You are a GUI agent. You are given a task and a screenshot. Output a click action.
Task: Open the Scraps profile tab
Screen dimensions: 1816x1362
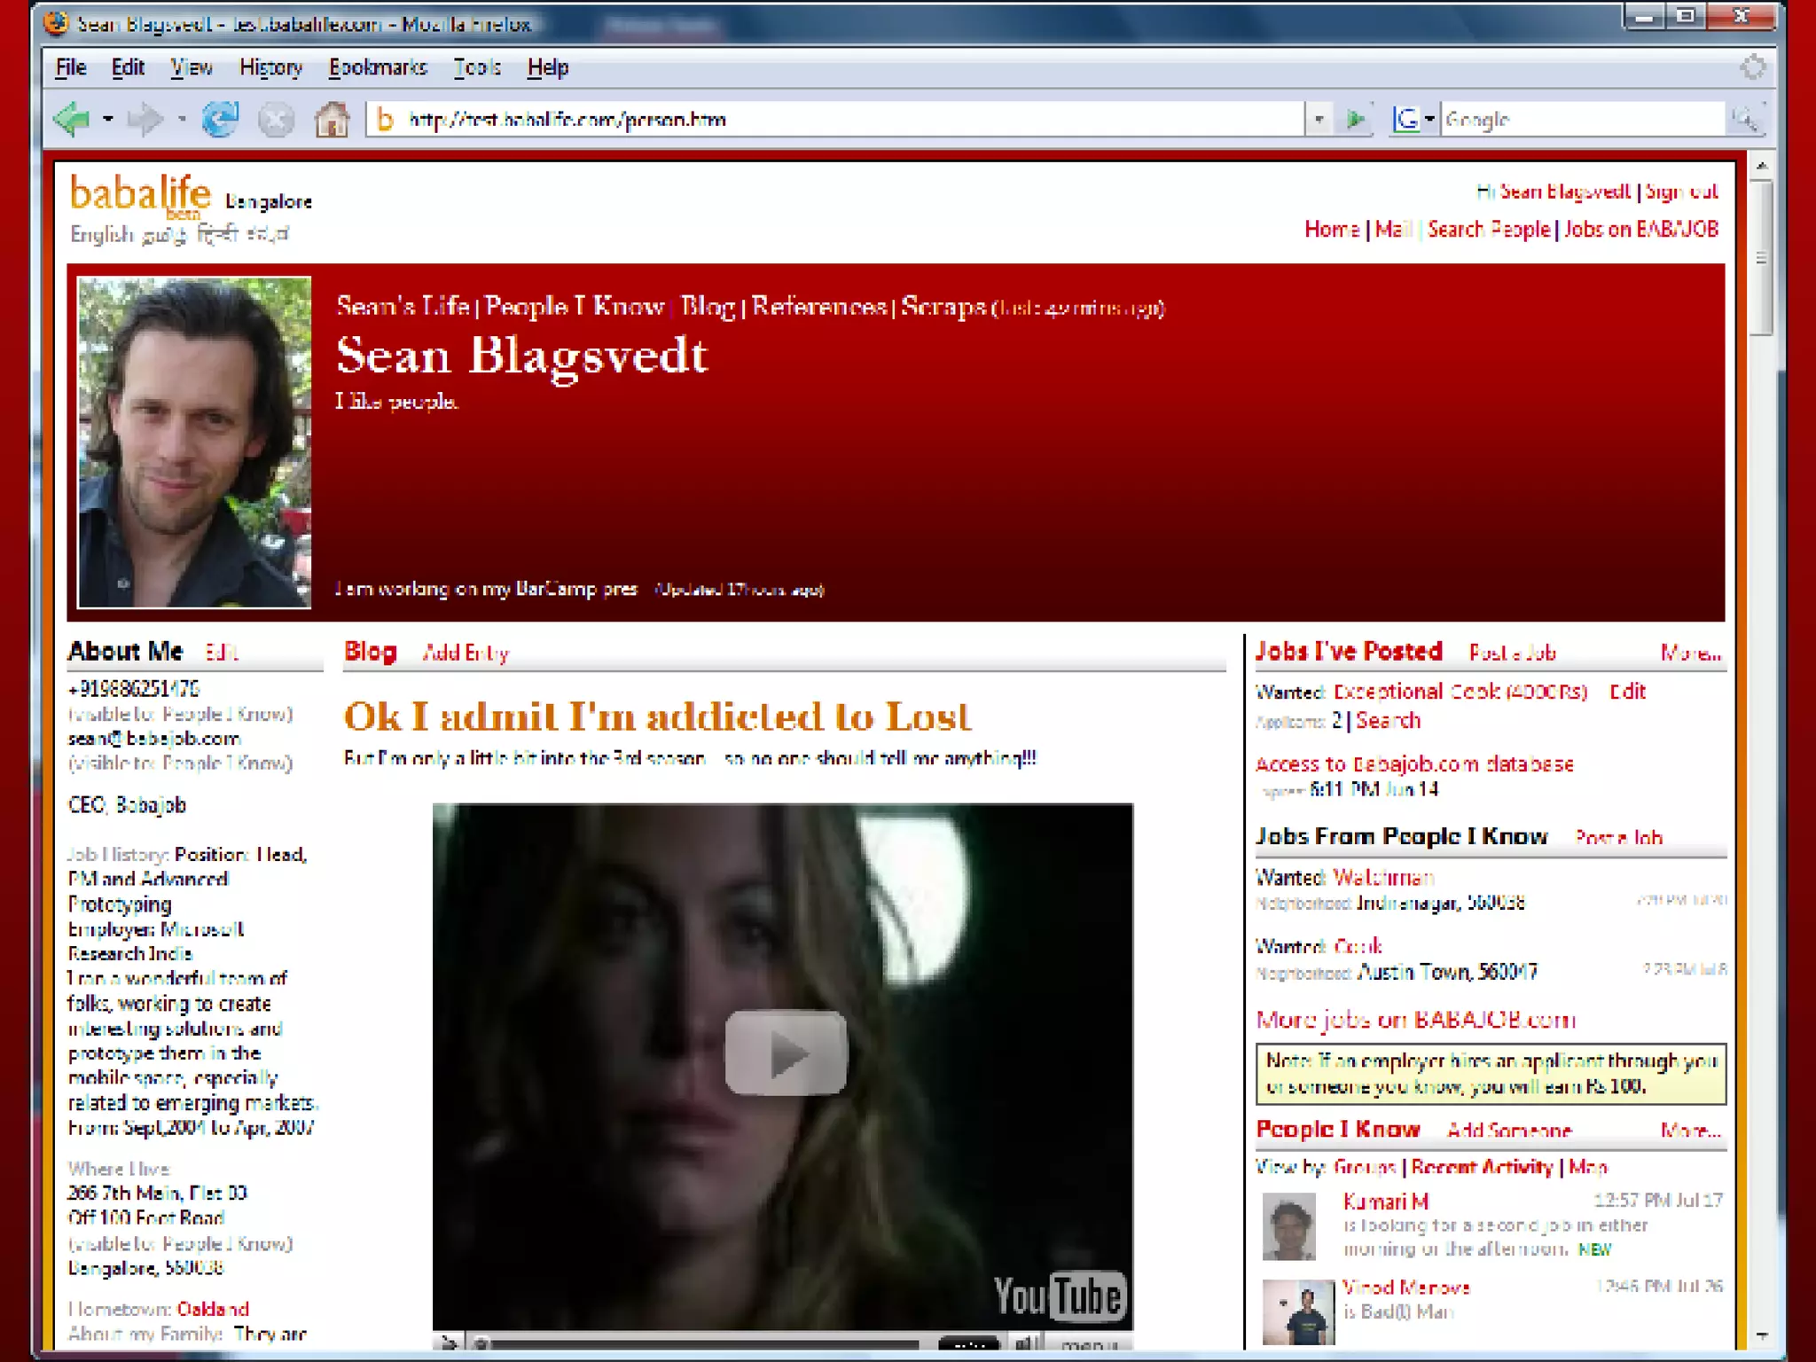(943, 307)
